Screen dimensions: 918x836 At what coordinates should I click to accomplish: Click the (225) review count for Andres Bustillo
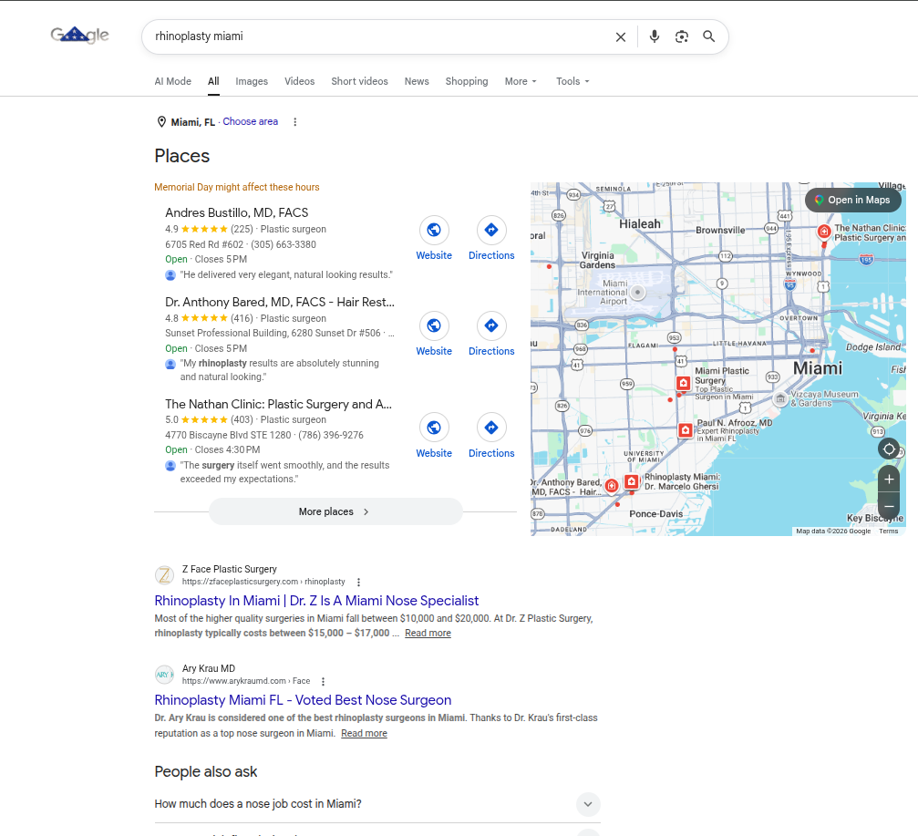(x=242, y=229)
